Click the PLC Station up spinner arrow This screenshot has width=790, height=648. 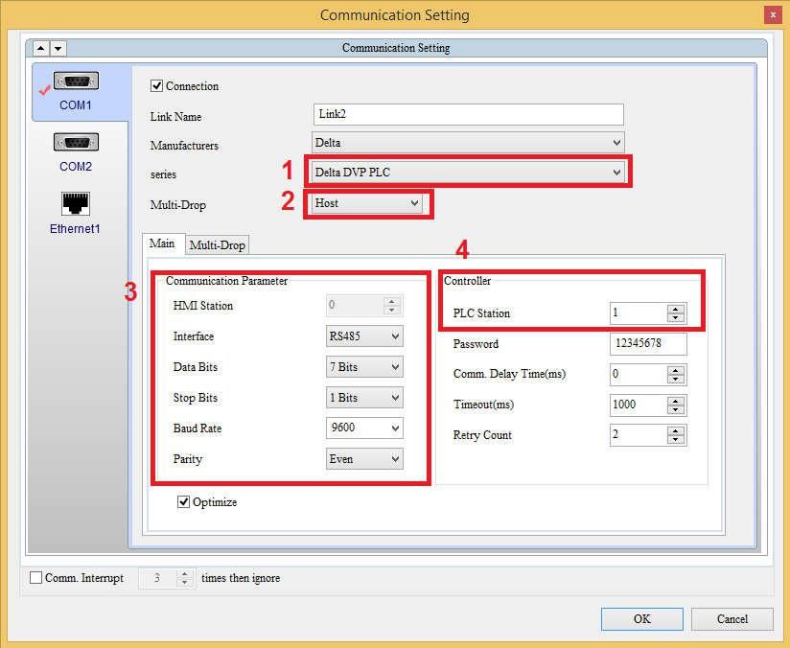tap(673, 309)
